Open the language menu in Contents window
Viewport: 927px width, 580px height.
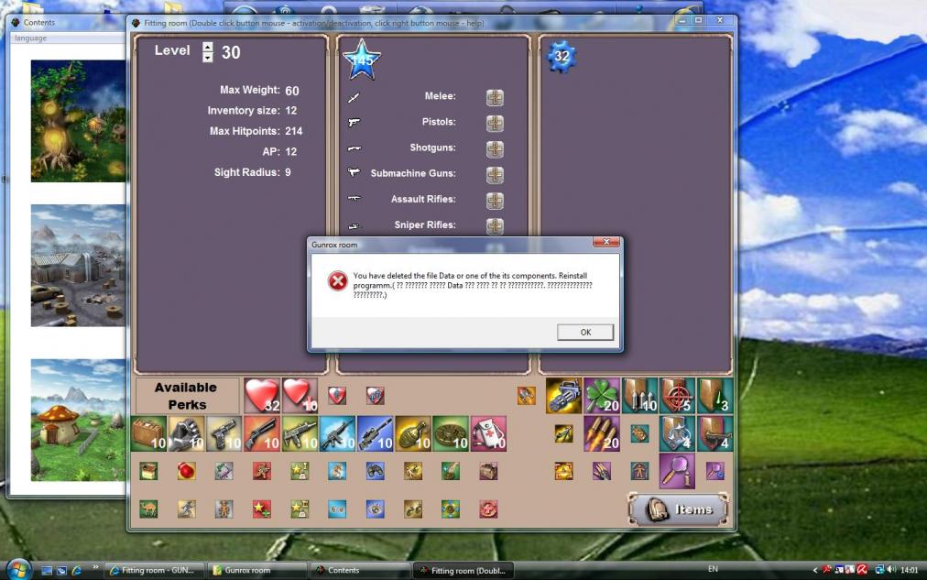tap(30, 38)
